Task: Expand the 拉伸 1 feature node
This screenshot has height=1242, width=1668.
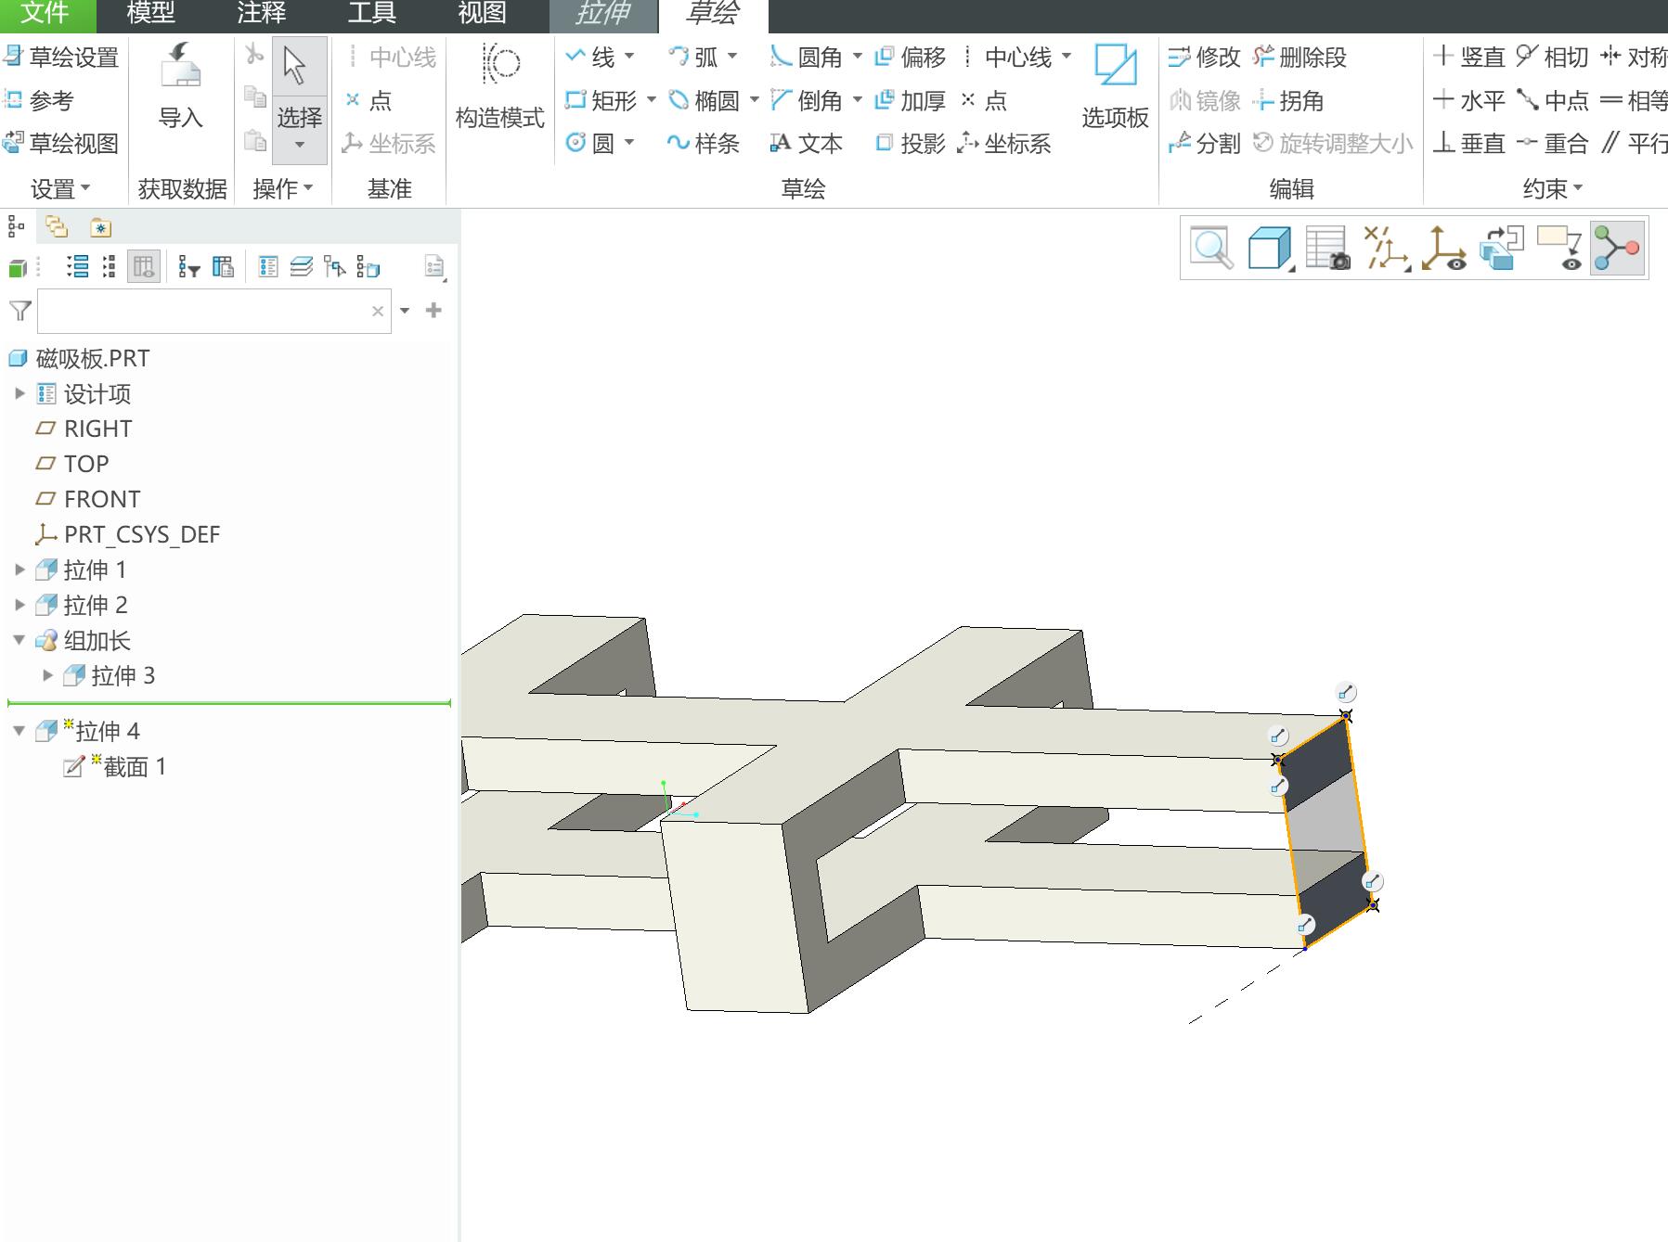Action: pos(19,570)
